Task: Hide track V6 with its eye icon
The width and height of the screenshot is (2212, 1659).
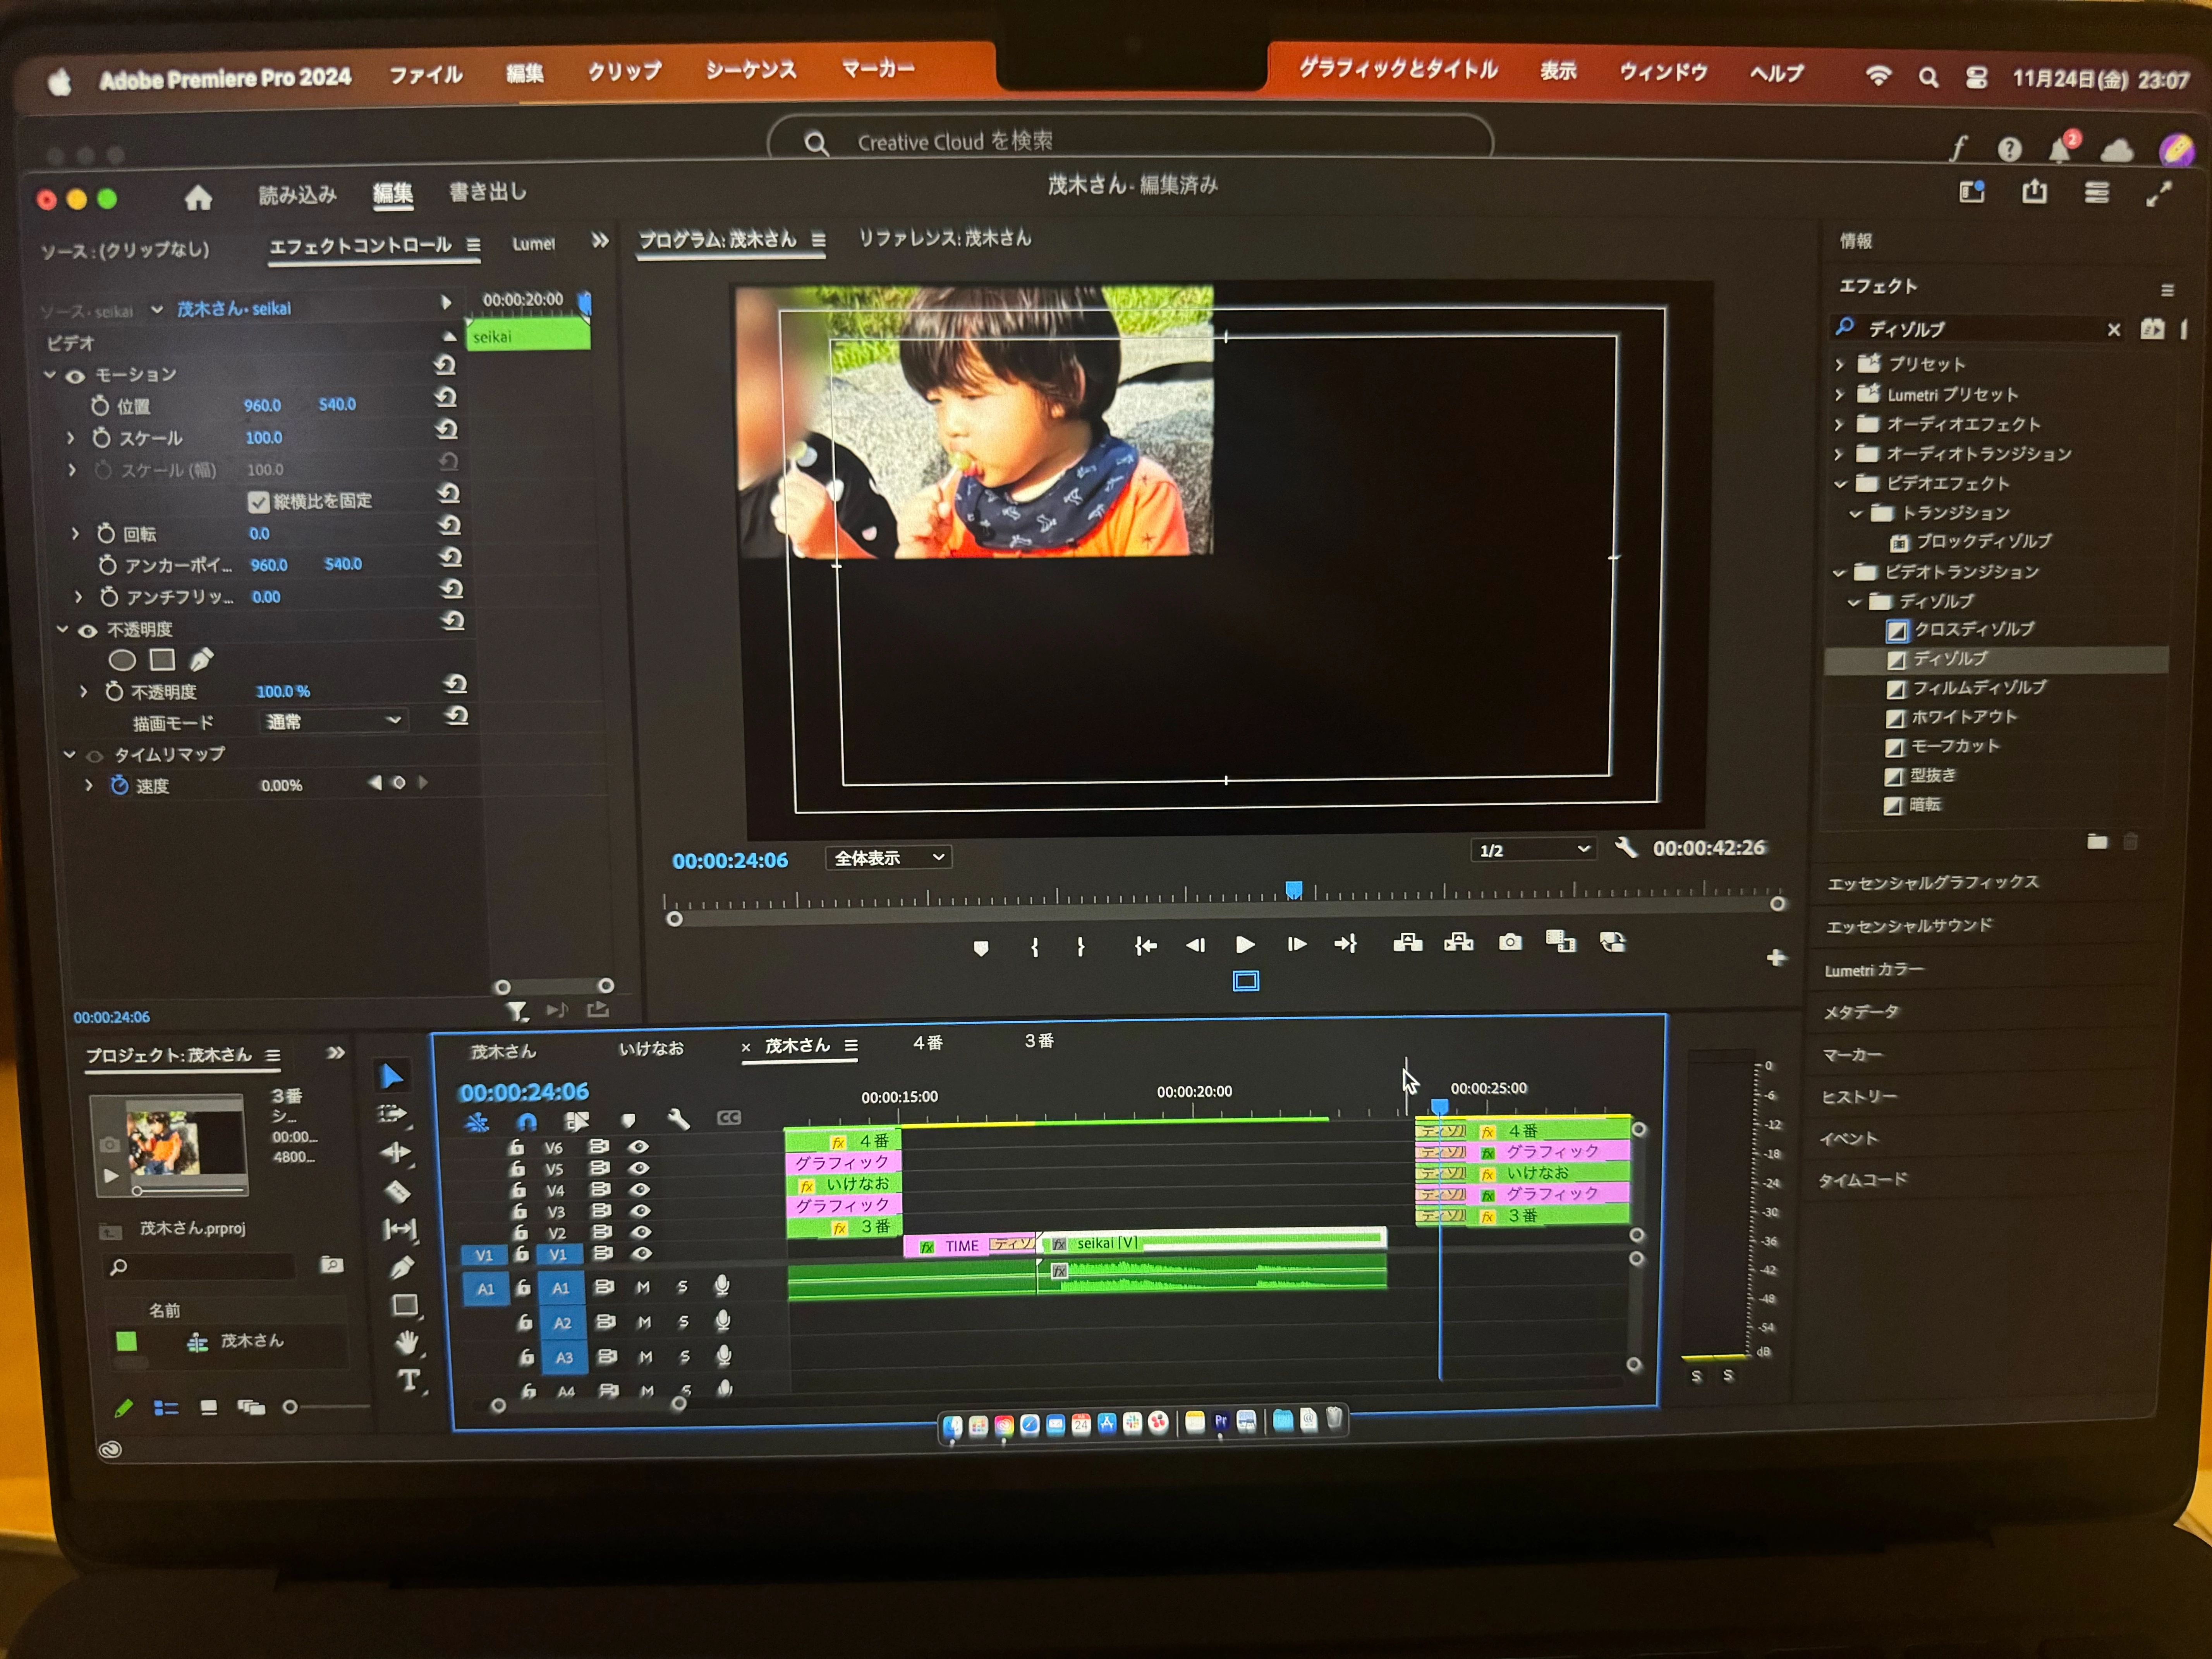Action: click(638, 1147)
